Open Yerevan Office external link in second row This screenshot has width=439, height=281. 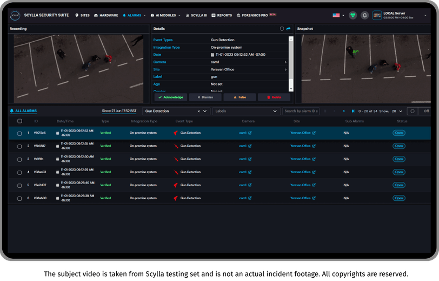314,146
